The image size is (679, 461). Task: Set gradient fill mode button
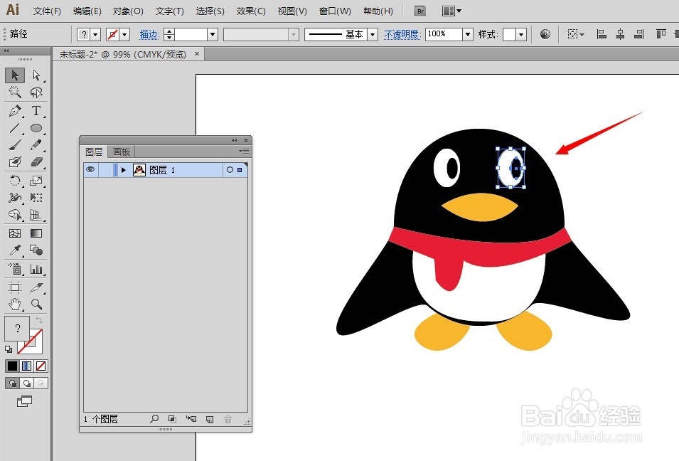27,366
